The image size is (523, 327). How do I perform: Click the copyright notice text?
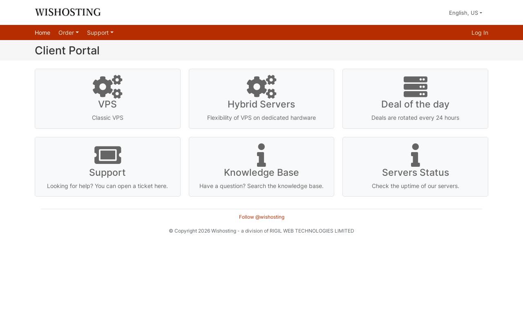[x=261, y=231]
